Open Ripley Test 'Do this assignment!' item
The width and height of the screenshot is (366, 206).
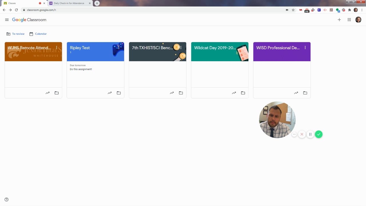click(x=81, y=69)
